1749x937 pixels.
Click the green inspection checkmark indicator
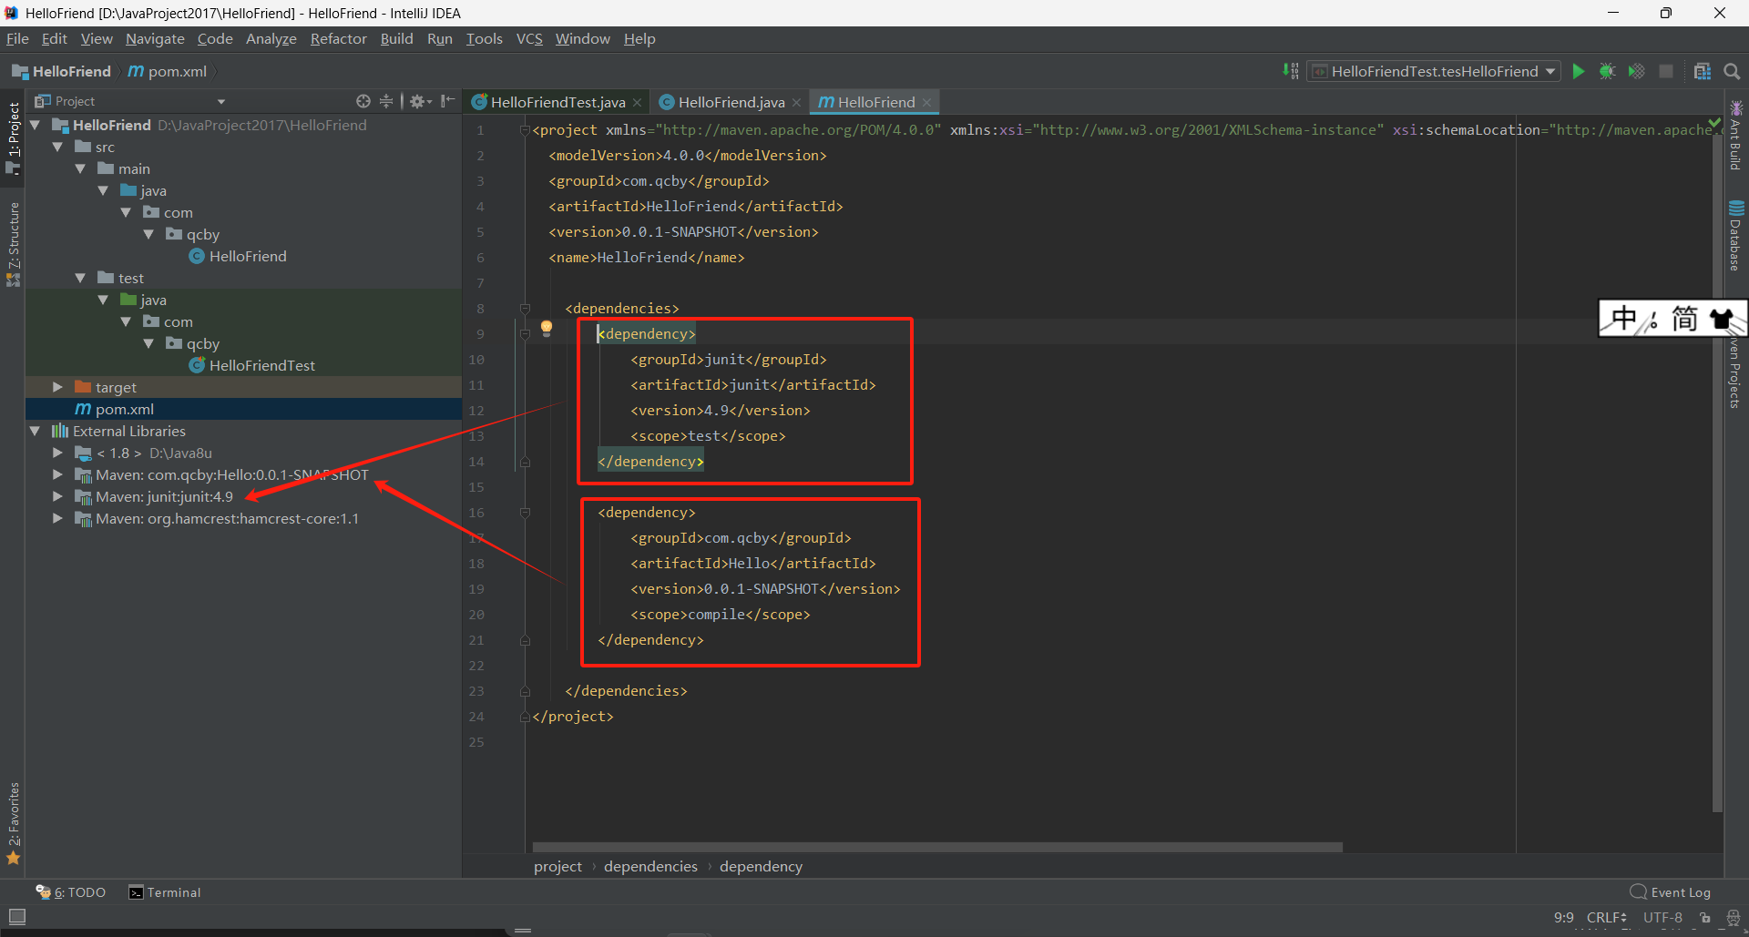[1714, 122]
